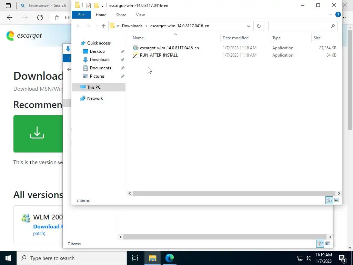Sort by Name column header
This screenshot has width=353, height=265.
pos(175,38)
